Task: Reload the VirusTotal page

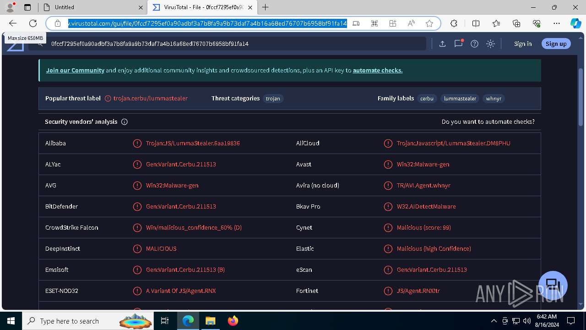Action: pyautogui.click(x=33, y=23)
